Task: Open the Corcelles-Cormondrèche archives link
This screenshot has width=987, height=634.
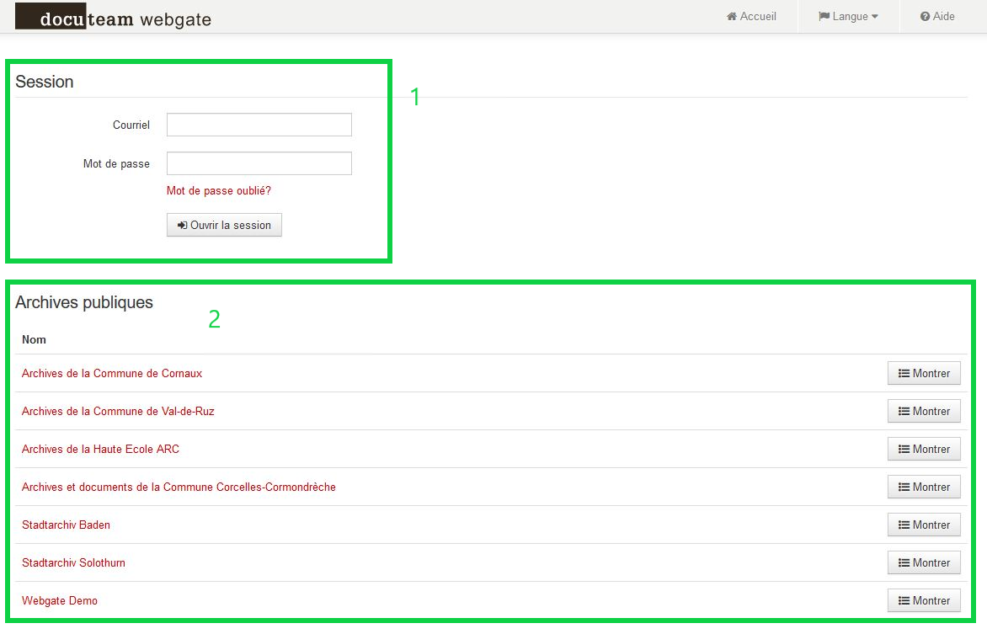Action: (179, 487)
